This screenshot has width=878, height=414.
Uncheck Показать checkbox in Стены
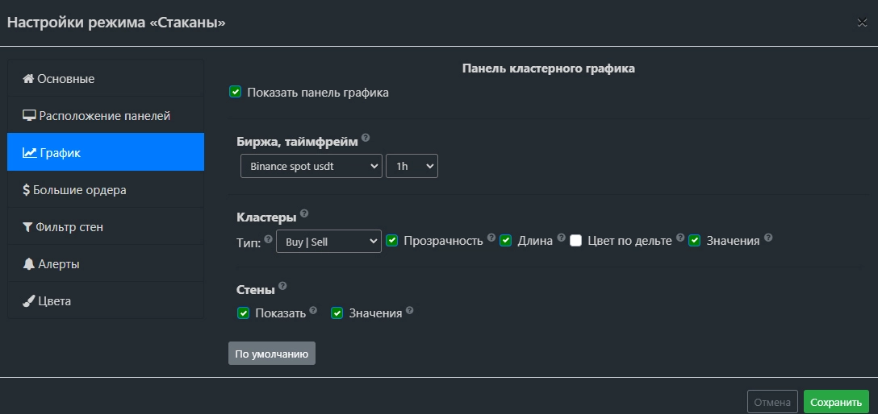coord(244,313)
